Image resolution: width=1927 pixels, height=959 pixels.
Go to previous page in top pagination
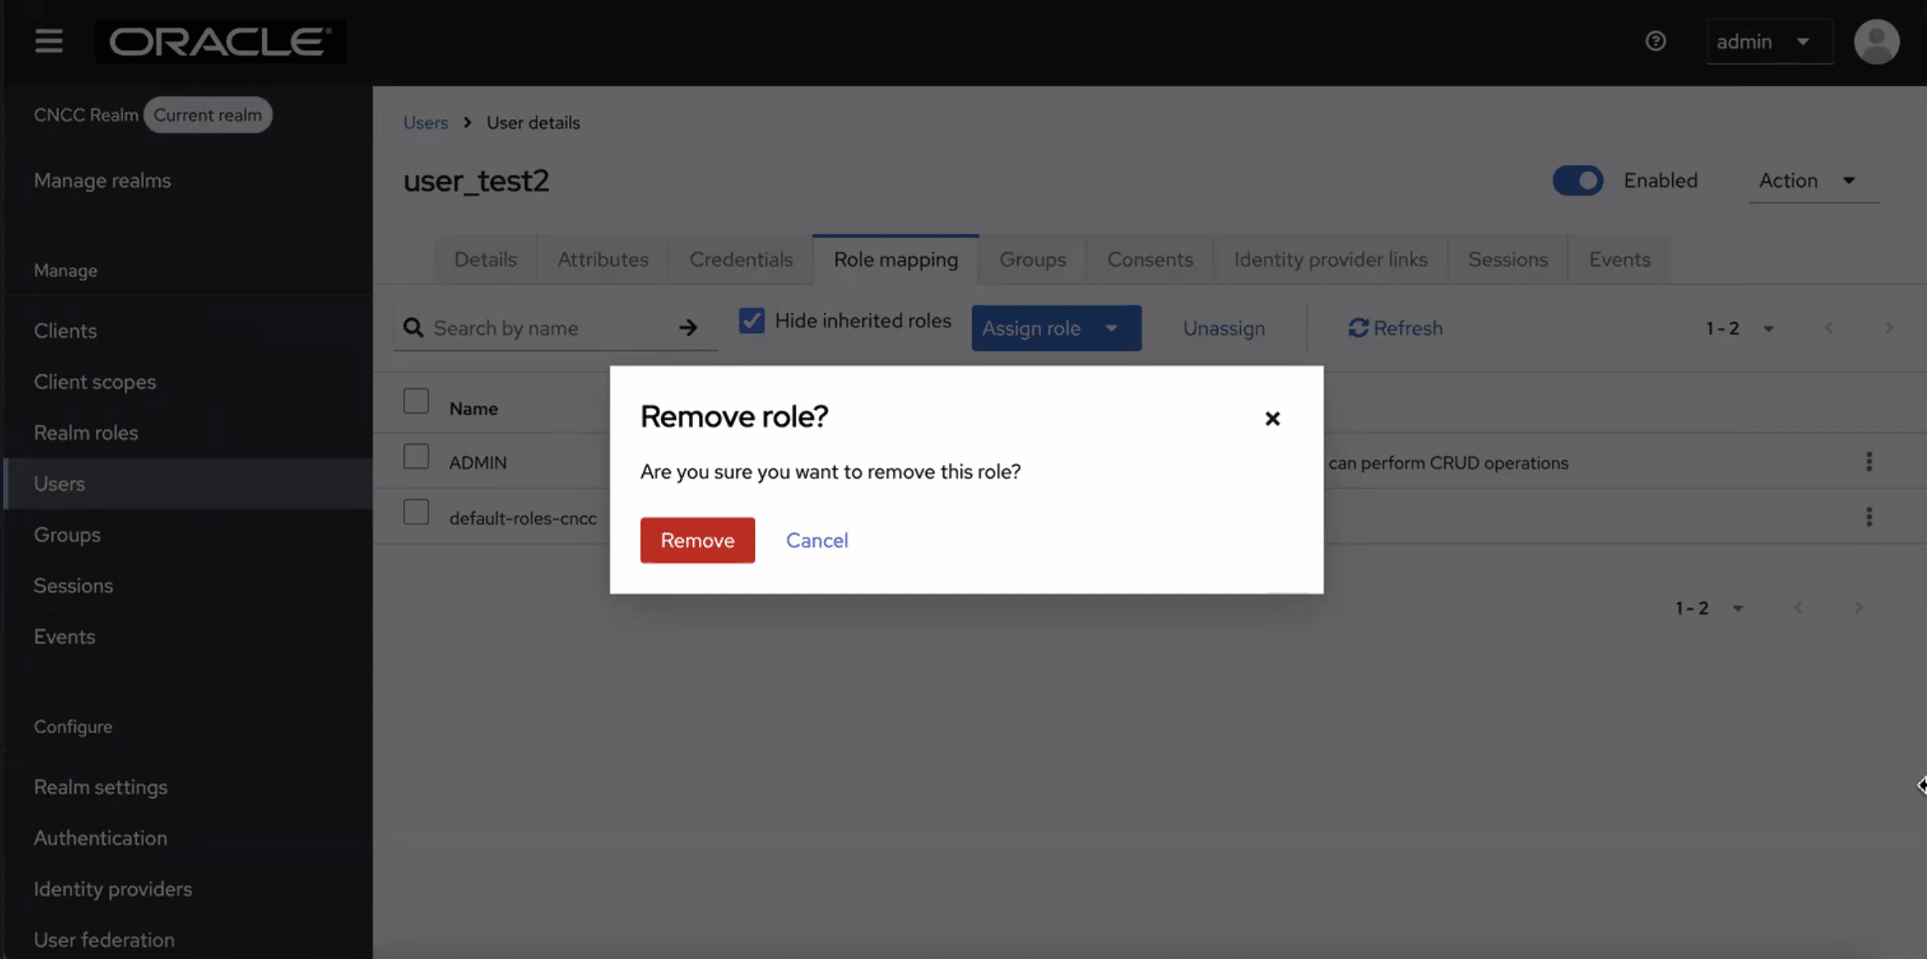point(1828,327)
